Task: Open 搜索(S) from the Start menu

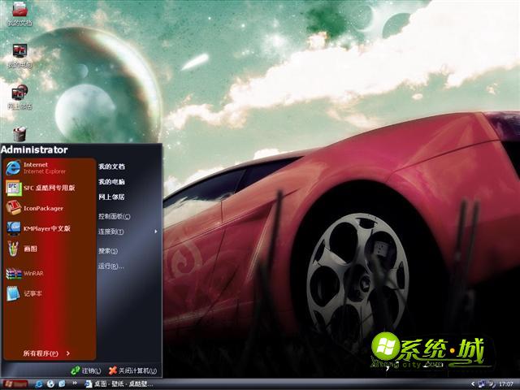Action: (x=108, y=251)
